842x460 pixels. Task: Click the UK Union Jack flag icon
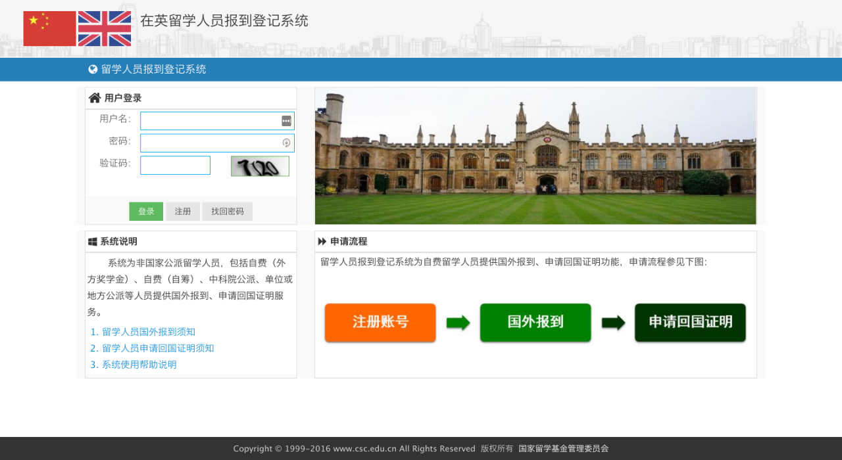pos(105,29)
